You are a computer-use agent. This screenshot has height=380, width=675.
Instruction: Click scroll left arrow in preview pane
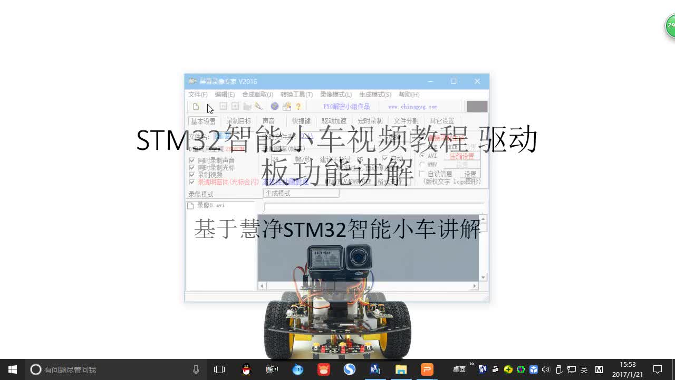262,286
